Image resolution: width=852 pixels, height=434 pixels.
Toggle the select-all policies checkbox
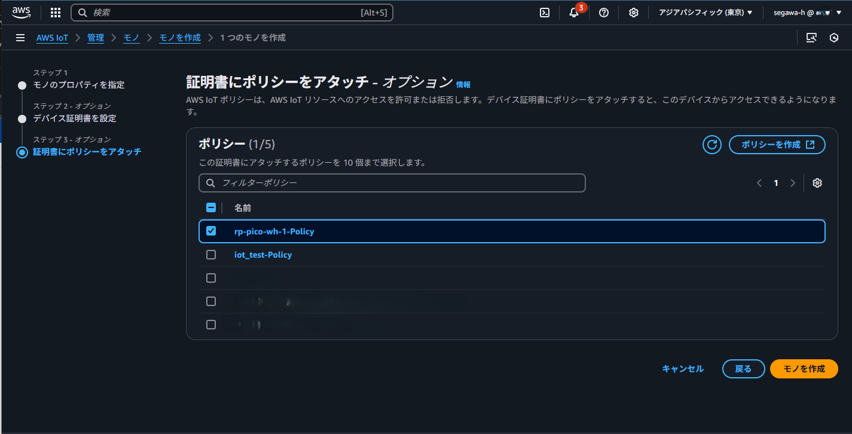pyautogui.click(x=211, y=207)
